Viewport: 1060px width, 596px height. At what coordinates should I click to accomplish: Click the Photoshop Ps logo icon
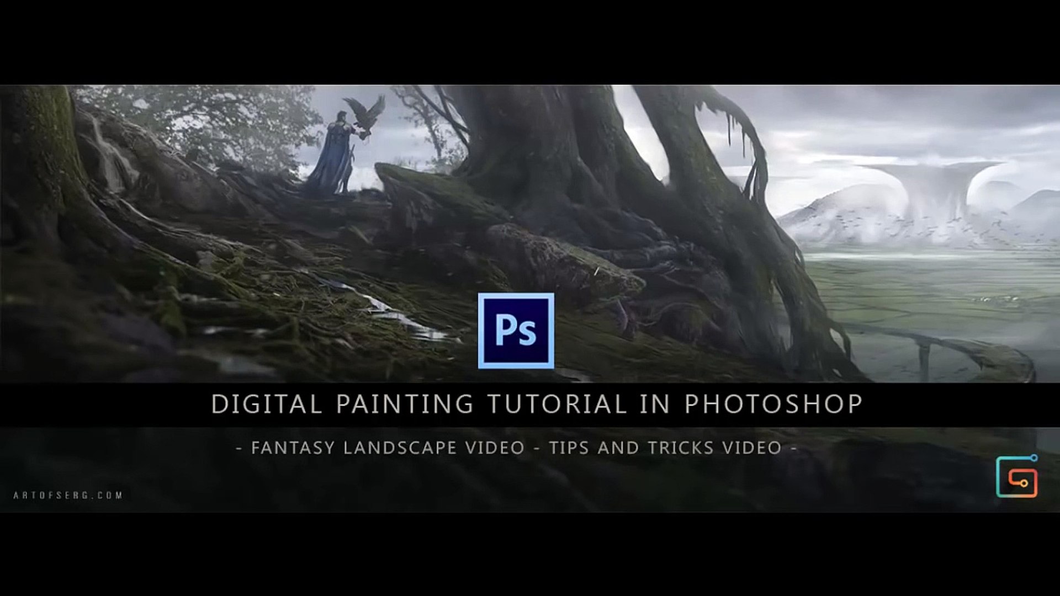(x=516, y=331)
